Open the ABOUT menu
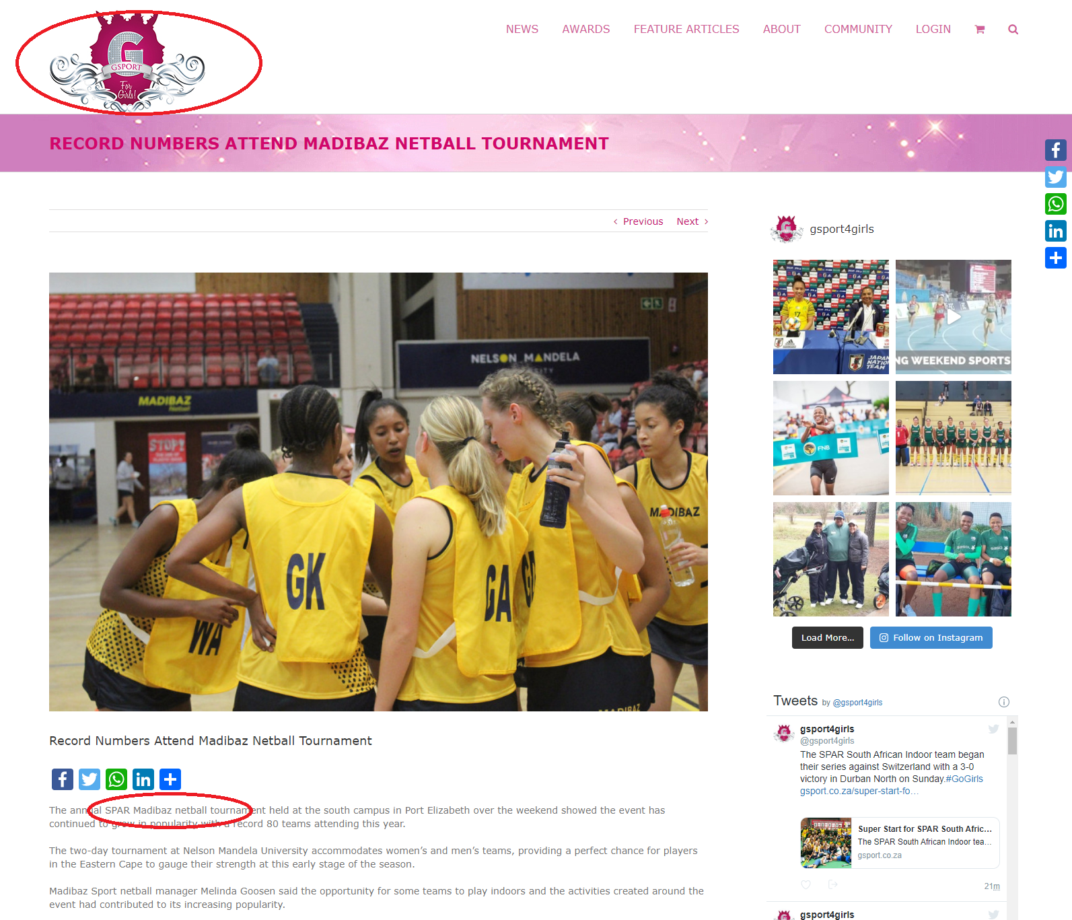This screenshot has width=1072, height=920. 782,30
